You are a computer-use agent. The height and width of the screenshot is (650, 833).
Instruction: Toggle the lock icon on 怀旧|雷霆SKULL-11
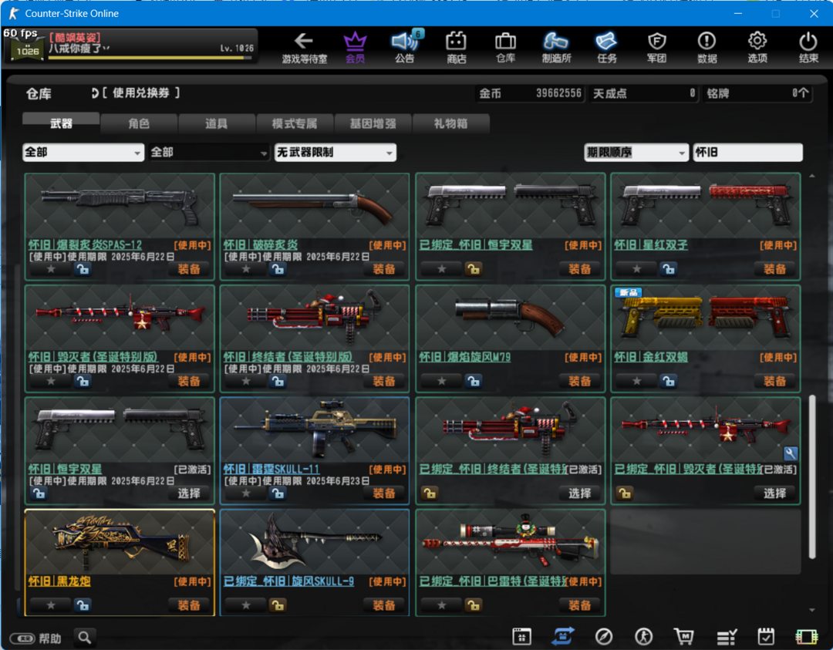pos(278,493)
